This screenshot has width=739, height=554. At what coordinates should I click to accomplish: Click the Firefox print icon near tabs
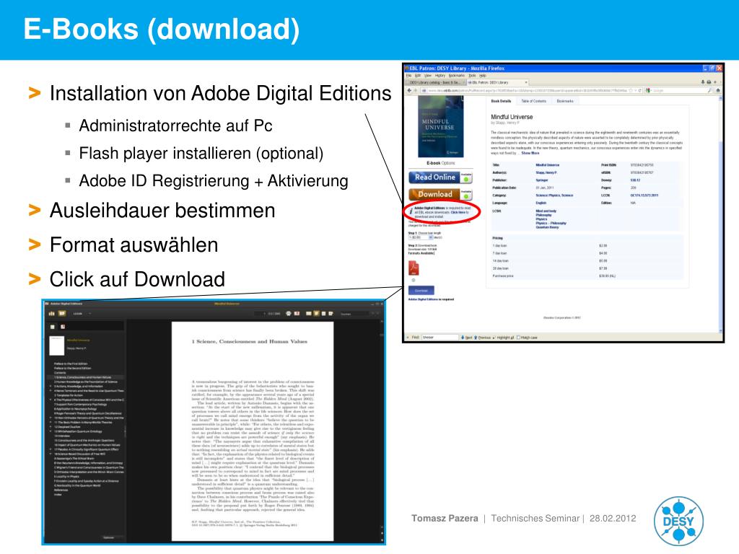click(709, 82)
